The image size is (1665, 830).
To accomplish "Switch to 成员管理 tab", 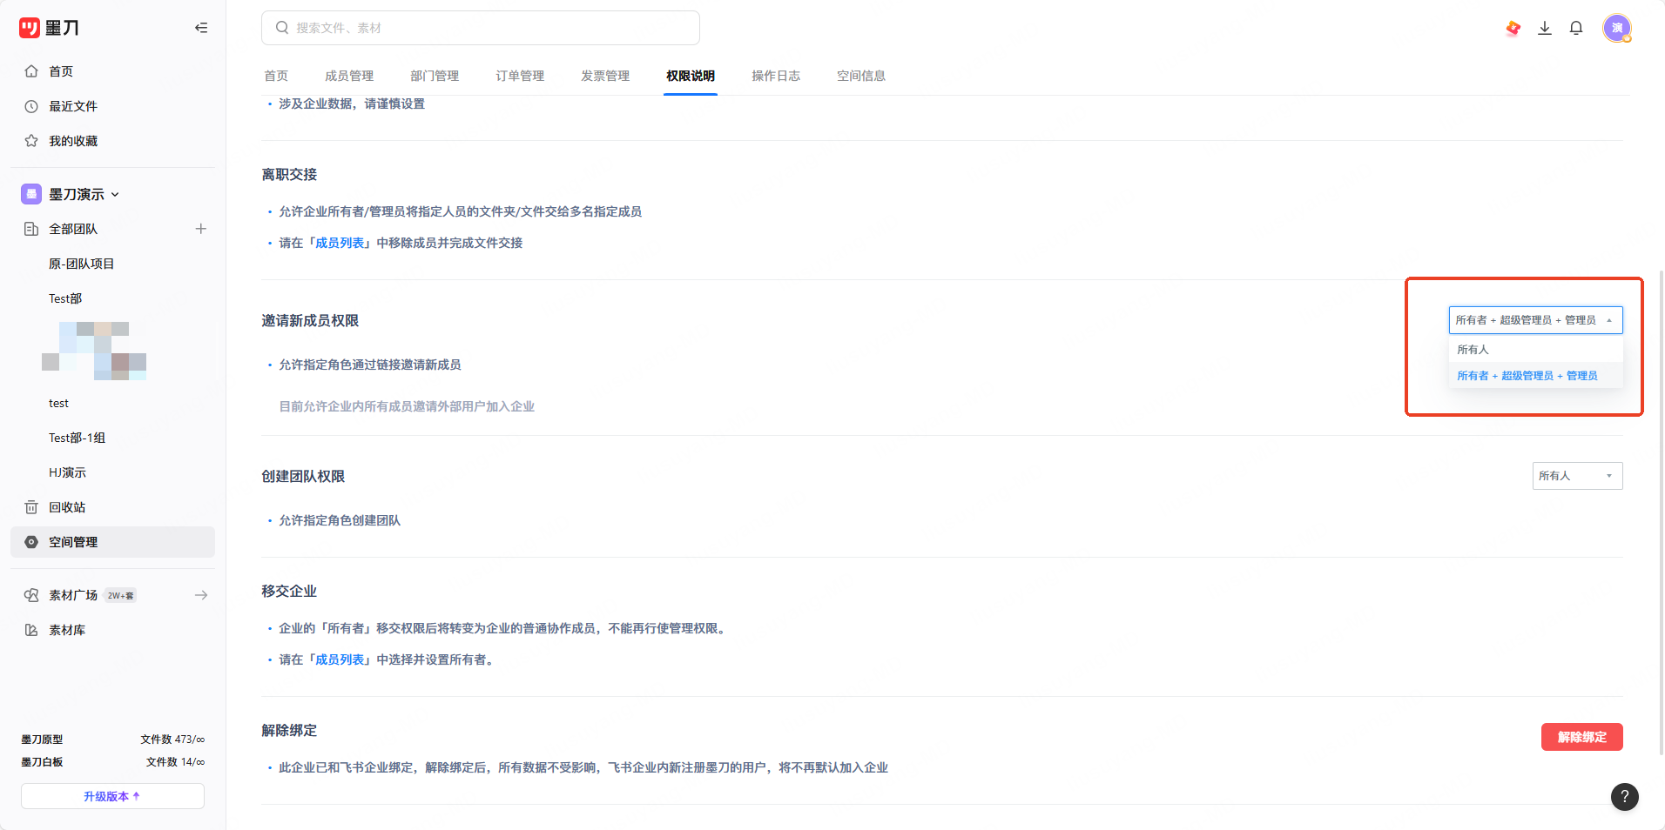I will pos(349,76).
